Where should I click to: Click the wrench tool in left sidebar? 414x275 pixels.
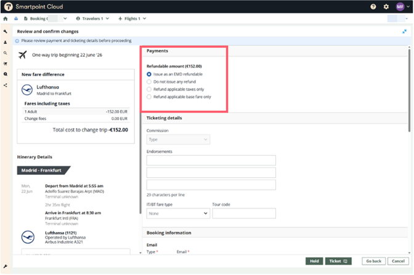pyautogui.click(x=6, y=31)
